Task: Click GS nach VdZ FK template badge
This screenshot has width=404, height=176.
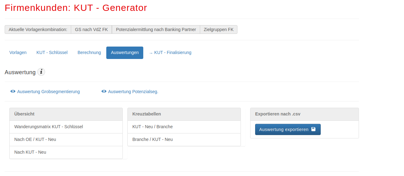Action: [91, 29]
